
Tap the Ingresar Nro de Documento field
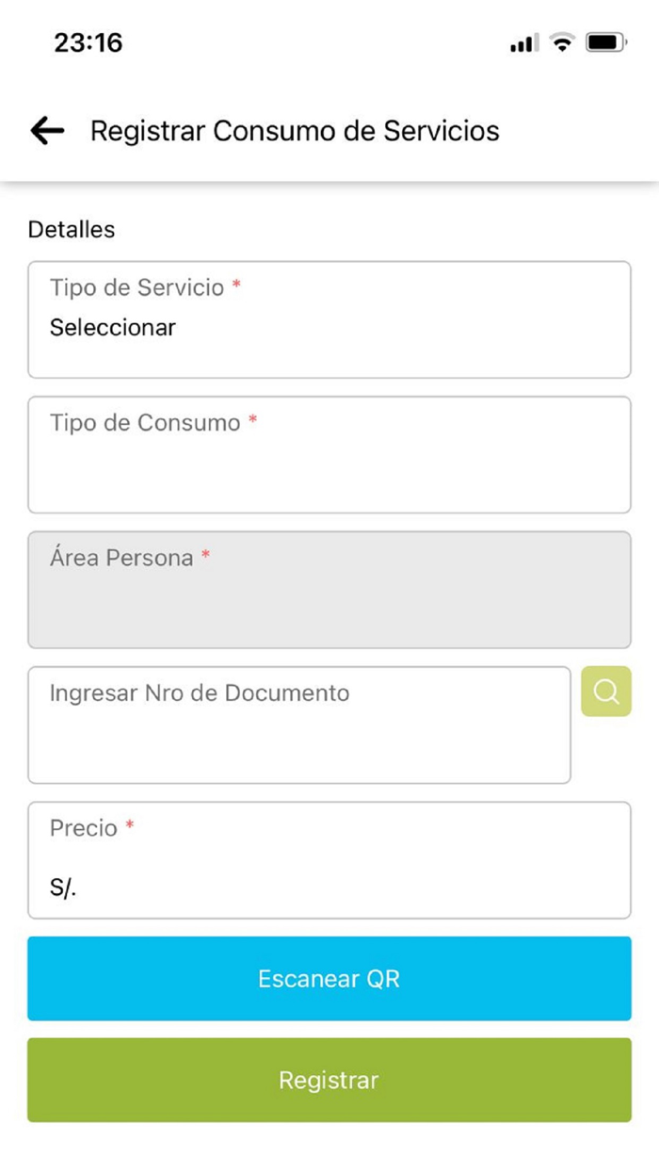coord(299,724)
